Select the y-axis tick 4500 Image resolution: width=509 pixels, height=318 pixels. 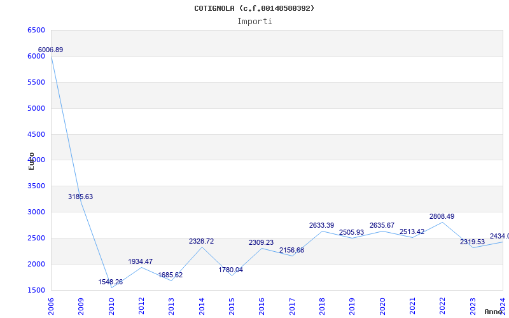pyautogui.click(x=36, y=134)
